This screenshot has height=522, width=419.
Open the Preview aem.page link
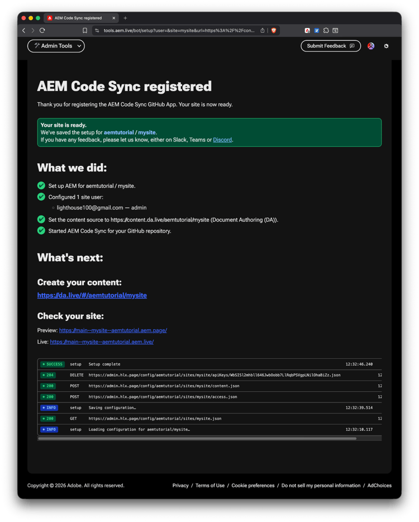113,330
